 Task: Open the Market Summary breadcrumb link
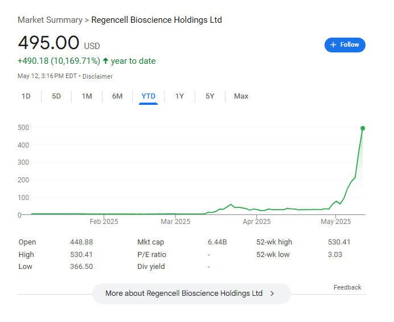[50, 20]
